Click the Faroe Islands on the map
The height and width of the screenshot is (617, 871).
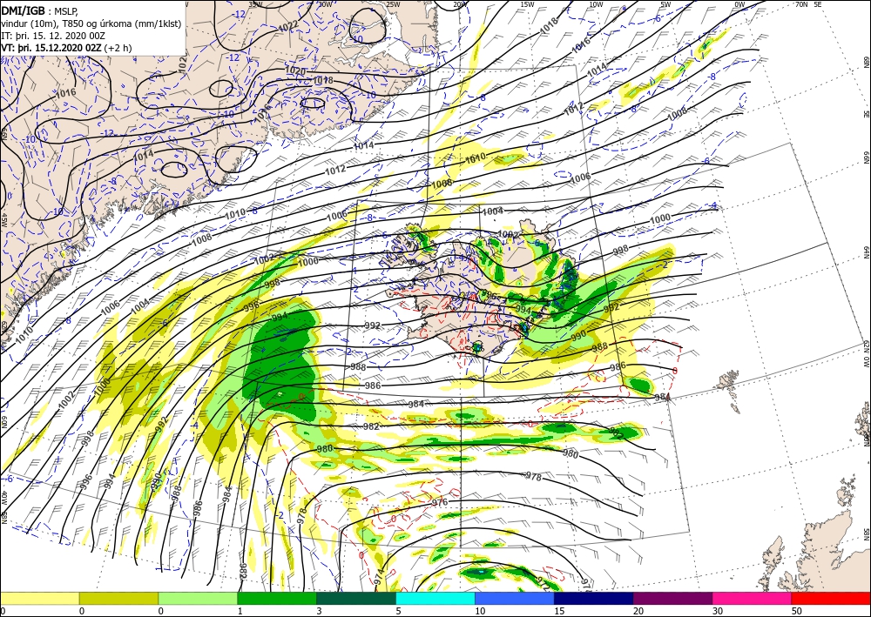(x=728, y=380)
